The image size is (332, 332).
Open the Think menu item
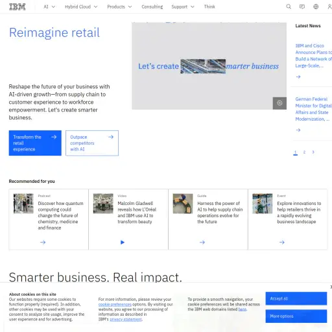pyautogui.click(x=209, y=6)
